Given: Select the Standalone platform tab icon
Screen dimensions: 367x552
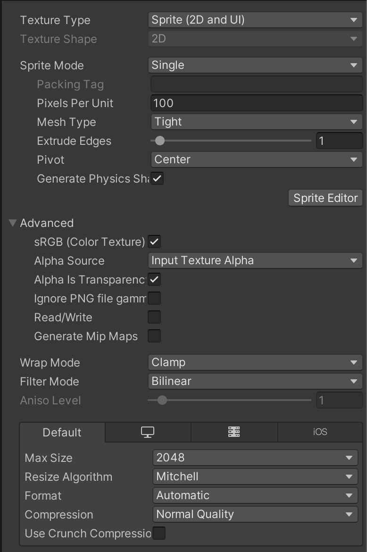Looking at the screenshot, I should tap(148, 432).
